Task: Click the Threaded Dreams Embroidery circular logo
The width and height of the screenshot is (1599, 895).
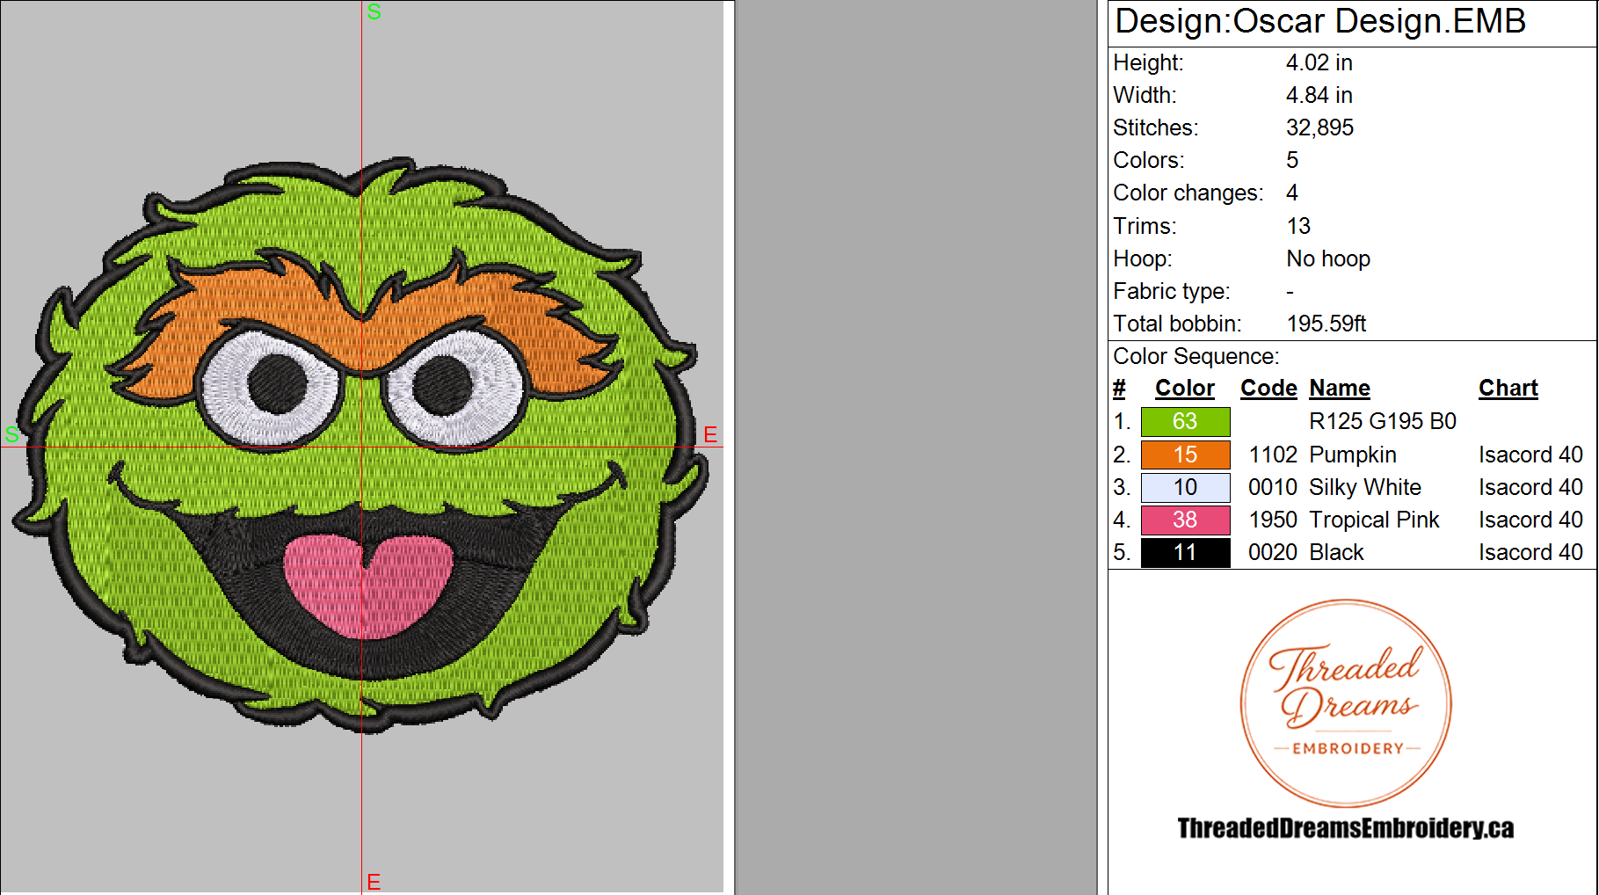Action: click(1346, 703)
